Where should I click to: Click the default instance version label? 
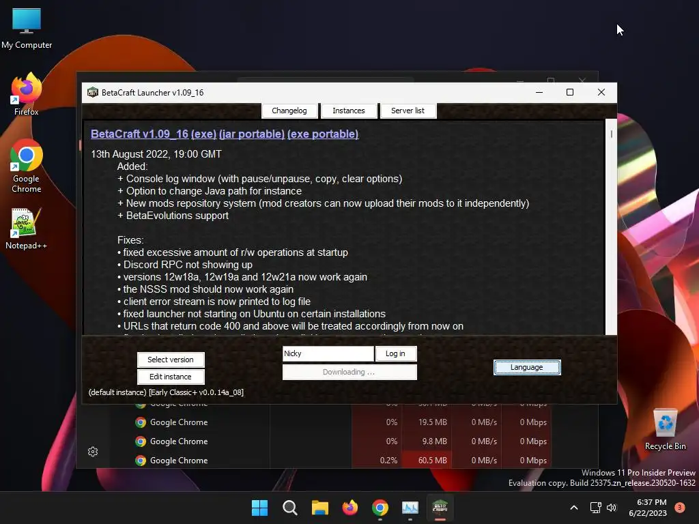[x=166, y=392]
